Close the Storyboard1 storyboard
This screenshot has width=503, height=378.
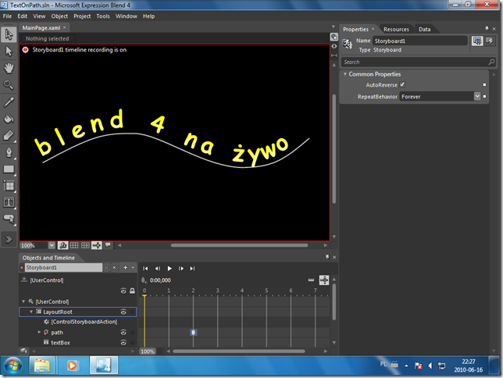pyautogui.click(x=114, y=268)
